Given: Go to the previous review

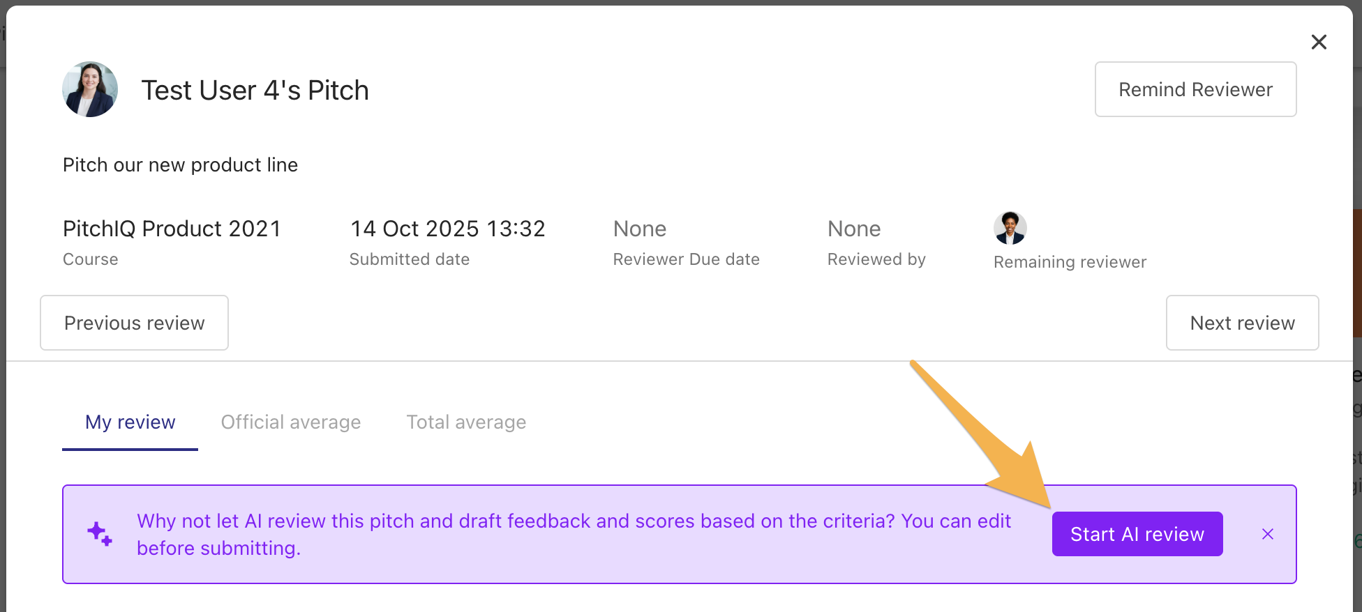Looking at the screenshot, I should [x=134, y=322].
